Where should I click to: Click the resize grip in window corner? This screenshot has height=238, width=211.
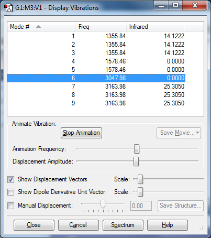coord(201,228)
